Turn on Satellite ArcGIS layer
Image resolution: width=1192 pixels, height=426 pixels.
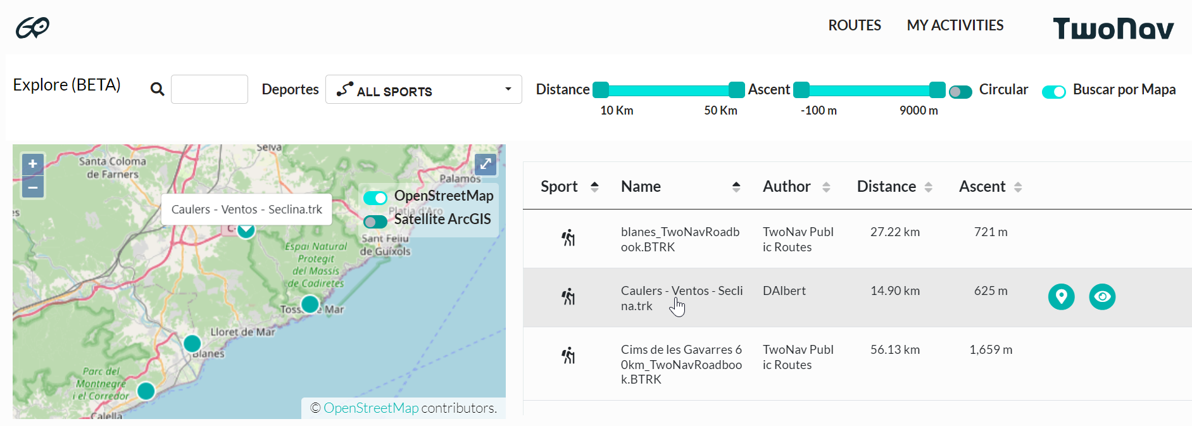pyautogui.click(x=375, y=222)
